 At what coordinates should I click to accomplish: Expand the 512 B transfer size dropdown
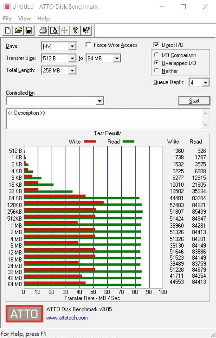[72, 58]
